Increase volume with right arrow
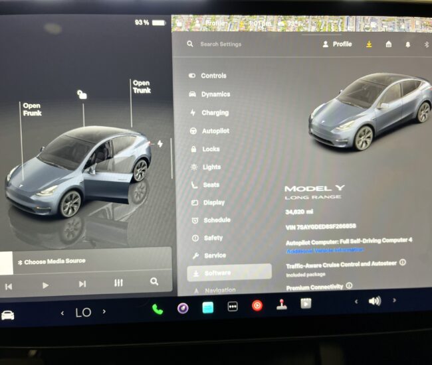This screenshot has width=432, height=365. (394, 300)
